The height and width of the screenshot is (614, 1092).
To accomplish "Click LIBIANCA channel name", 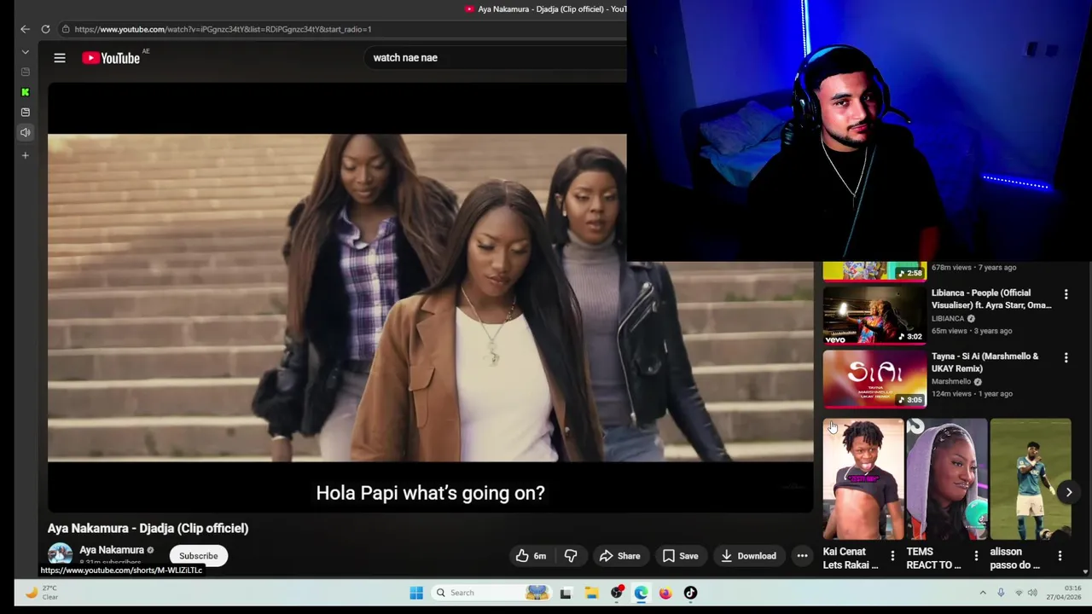I will 948,318.
